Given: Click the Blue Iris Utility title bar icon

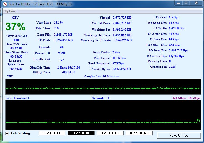Looking at the screenshot, I should 5,4.
